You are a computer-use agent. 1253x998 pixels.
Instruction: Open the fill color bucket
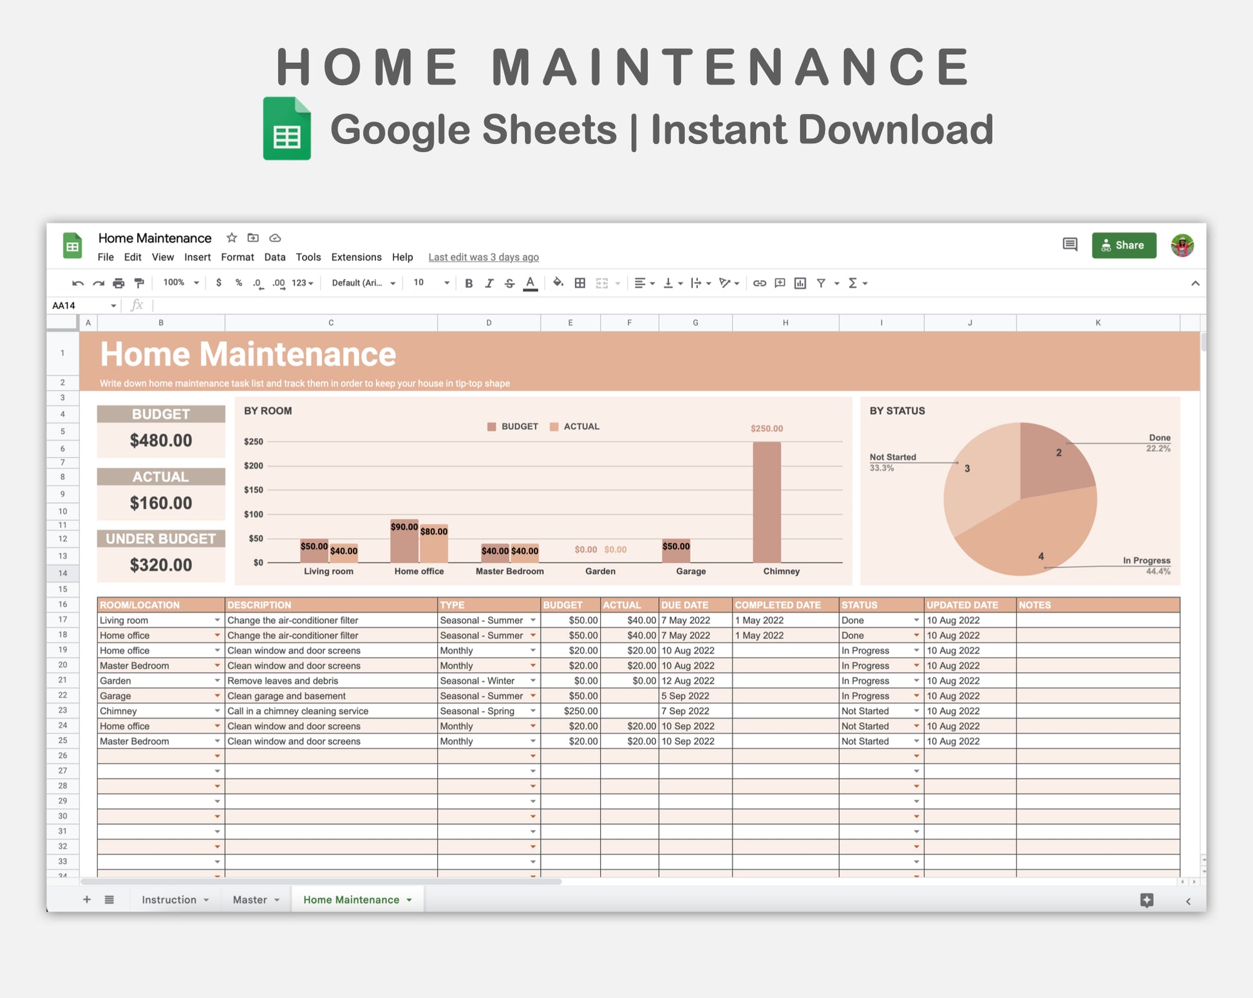click(558, 282)
